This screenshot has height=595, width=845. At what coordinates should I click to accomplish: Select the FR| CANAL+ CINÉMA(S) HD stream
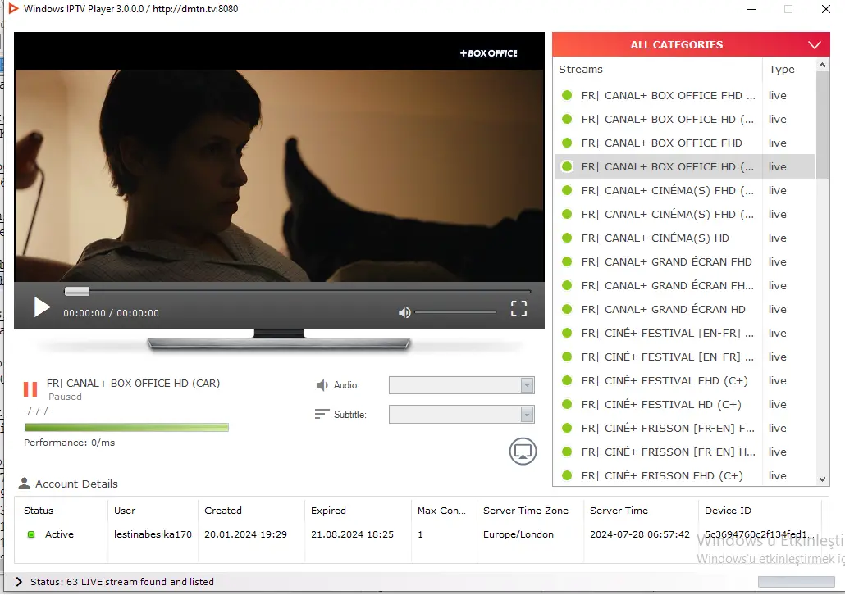[655, 238]
